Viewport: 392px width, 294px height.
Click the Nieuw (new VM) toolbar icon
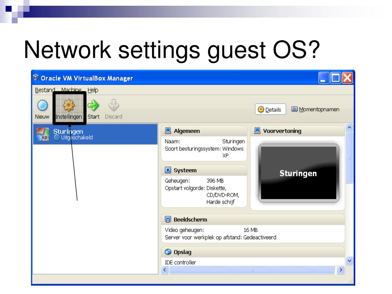(x=42, y=105)
